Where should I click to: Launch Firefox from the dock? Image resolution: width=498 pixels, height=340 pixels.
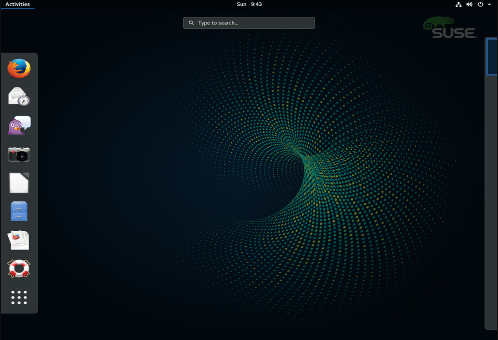click(19, 68)
